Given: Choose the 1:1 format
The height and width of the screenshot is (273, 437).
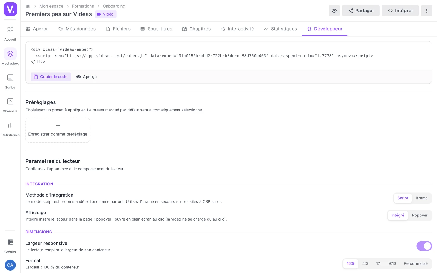Looking at the screenshot, I should click(x=378, y=263).
